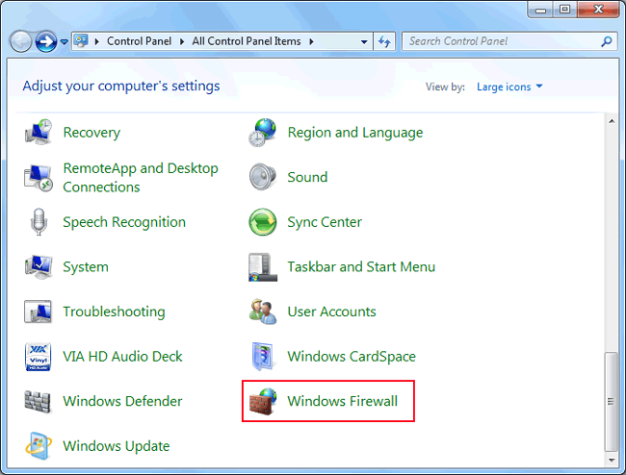This screenshot has height=475, width=626.
Task: Open the recent pages dropdown arrow
Action: pos(65,41)
